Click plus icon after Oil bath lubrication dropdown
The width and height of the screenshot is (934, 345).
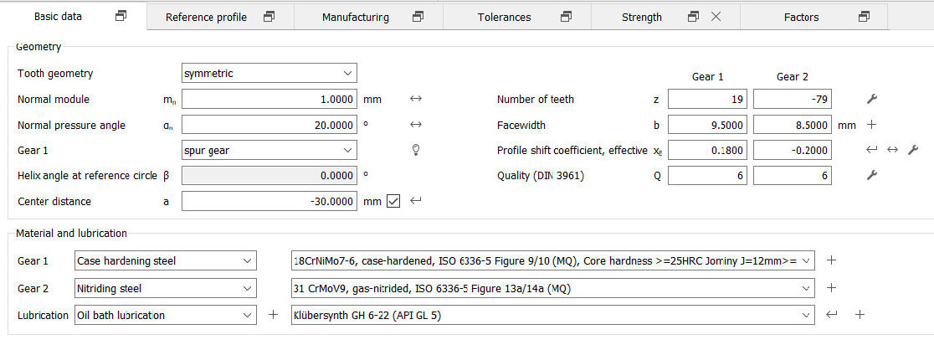point(273,315)
